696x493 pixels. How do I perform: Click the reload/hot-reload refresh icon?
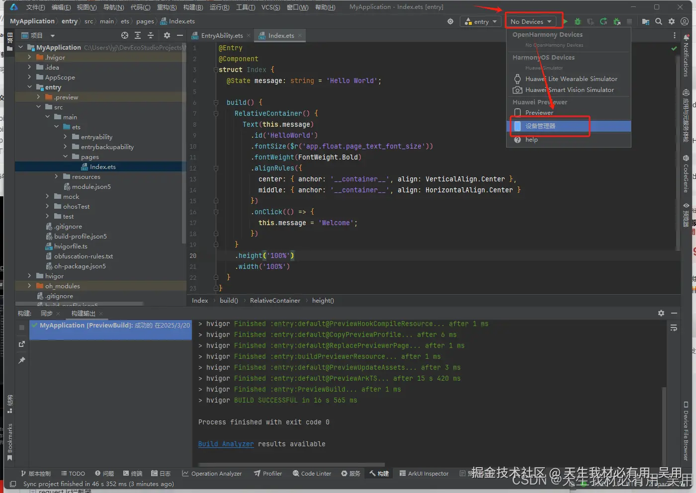tap(604, 21)
